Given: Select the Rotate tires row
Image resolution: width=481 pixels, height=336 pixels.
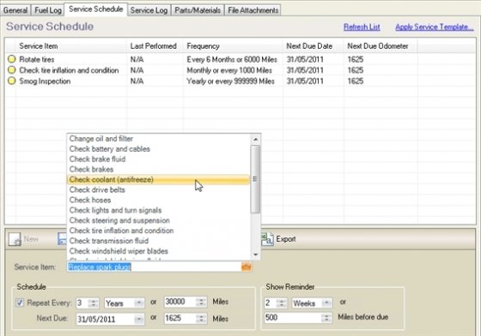Looking at the screenshot, I should 240,59.
